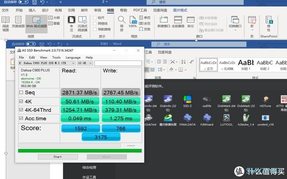This screenshot has width=287, height=179.
Task: Uncheck the 4K test checkbox
Action: click(x=21, y=101)
